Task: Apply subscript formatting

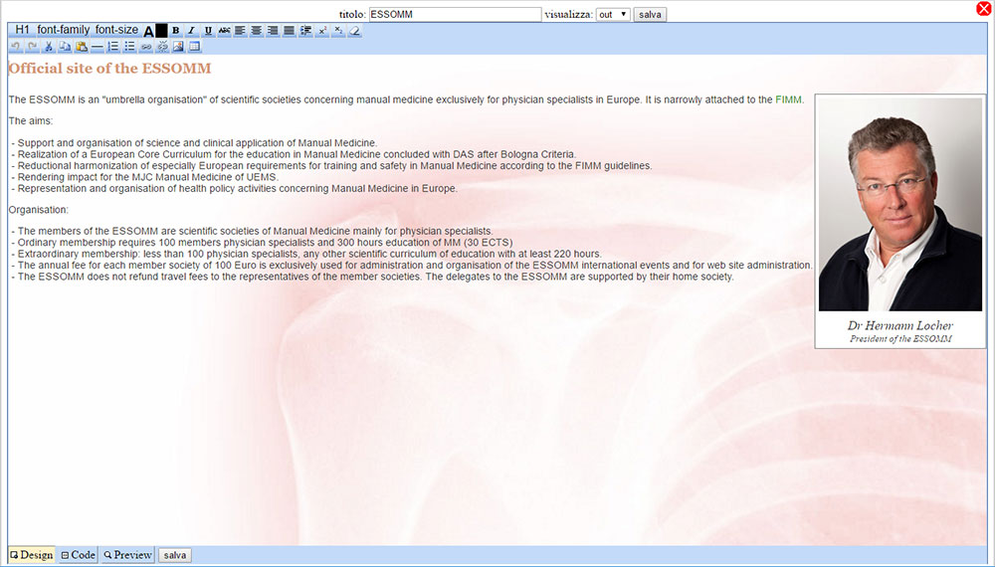Action: [338, 31]
